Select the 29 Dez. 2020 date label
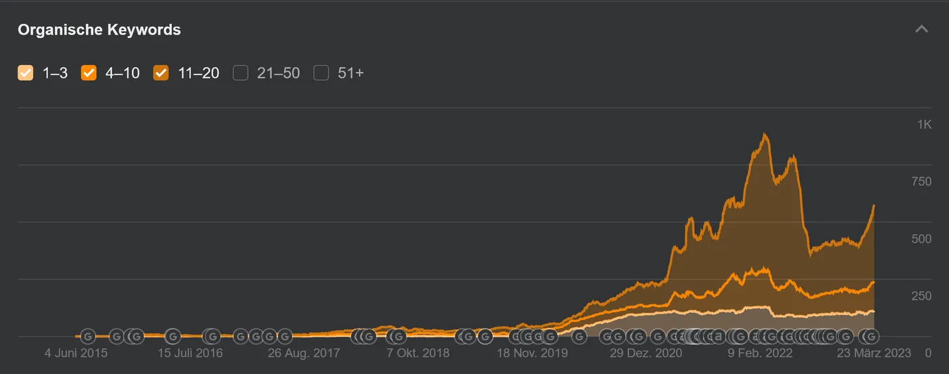 [x=645, y=353]
